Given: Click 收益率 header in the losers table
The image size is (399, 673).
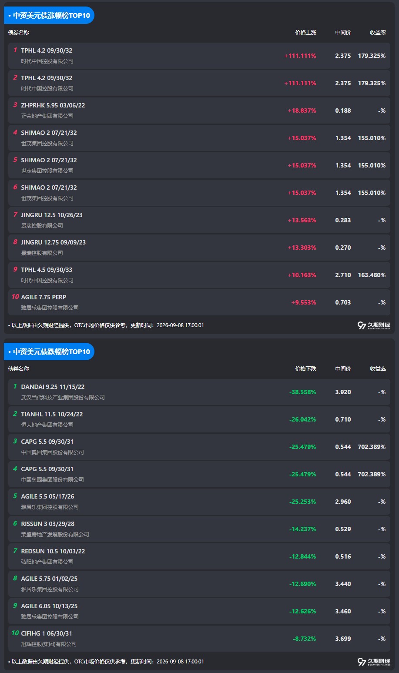Looking at the screenshot, I should pyautogui.click(x=378, y=369).
